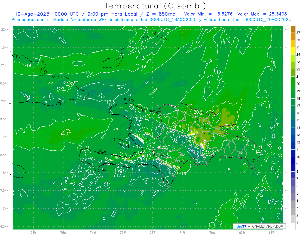Click value '20' on the color legend
The width and height of the screenshot is (305, 236).
click(x=298, y=84)
